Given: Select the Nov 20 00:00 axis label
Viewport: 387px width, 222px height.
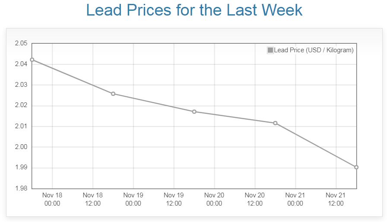Looking at the screenshot, I should [214, 199].
